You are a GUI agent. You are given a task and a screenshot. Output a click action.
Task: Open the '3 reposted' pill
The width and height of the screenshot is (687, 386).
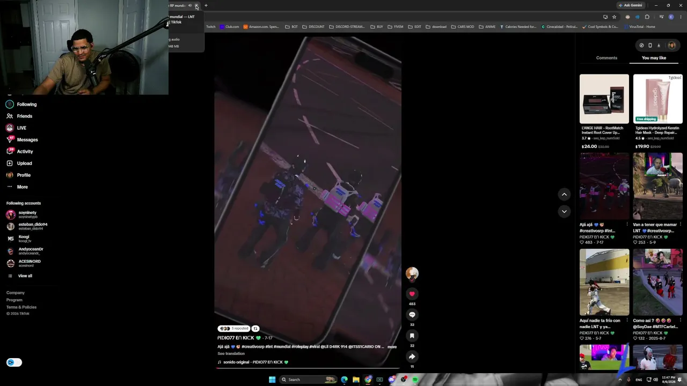233,329
